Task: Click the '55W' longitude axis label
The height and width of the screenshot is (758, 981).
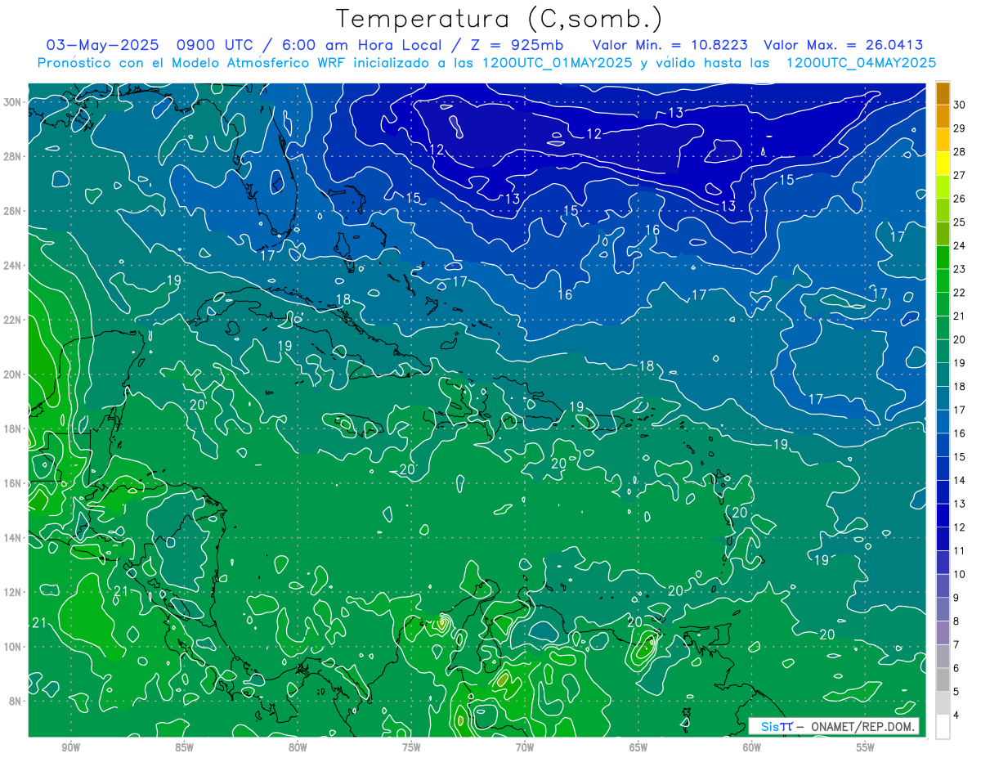Action: coord(866,747)
